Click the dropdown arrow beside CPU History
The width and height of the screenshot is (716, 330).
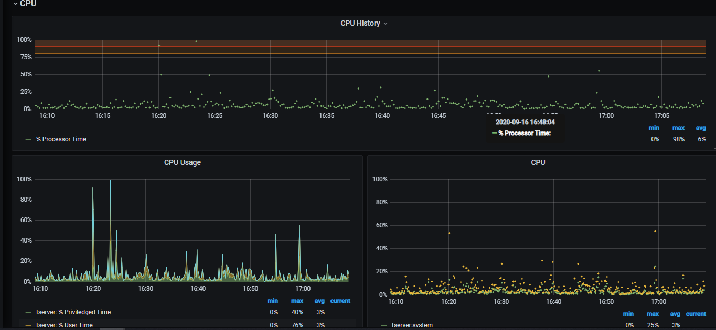[x=386, y=24]
